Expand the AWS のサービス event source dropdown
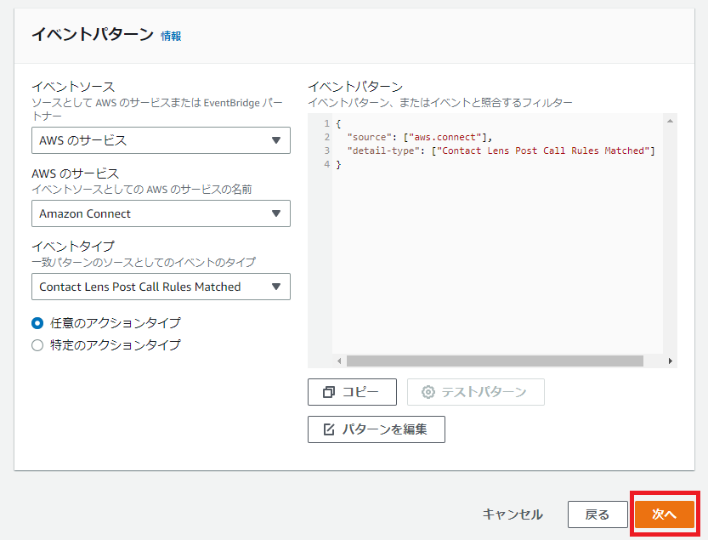The image size is (708, 540). [x=161, y=139]
